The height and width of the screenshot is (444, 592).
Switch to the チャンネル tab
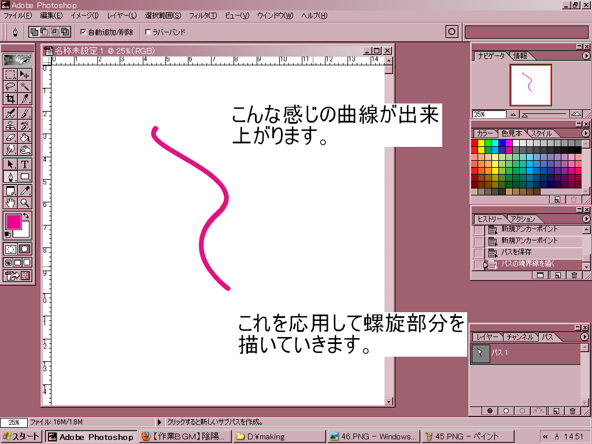point(519,337)
